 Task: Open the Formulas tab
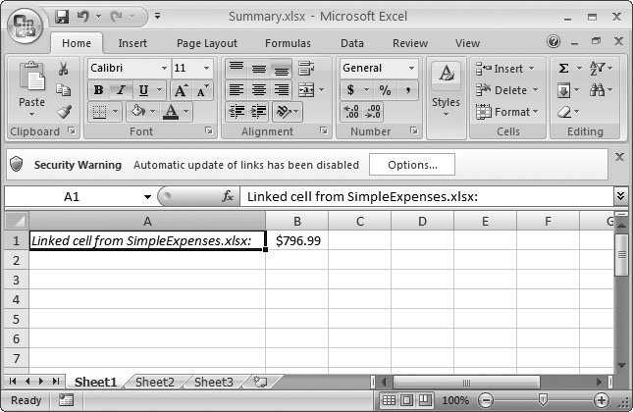(x=288, y=43)
